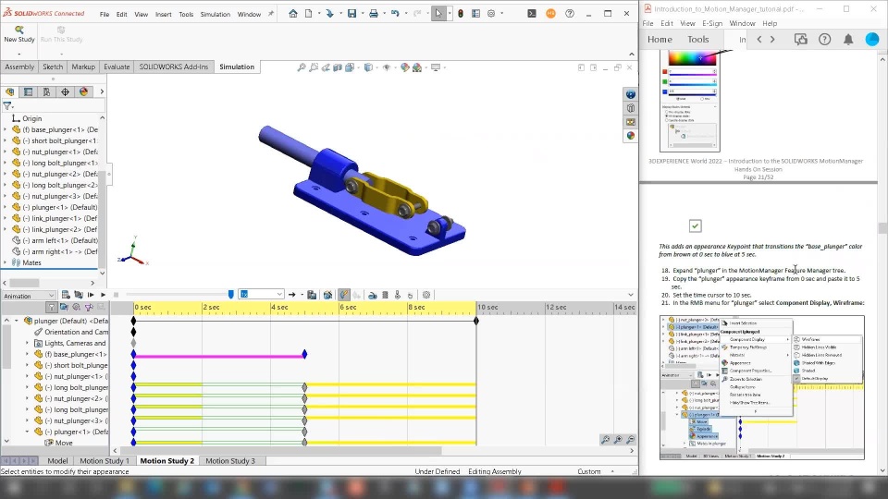Image resolution: width=888 pixels, height=499 pixels.
Task: Open the command prompt search icon
Action: [531, 14]
